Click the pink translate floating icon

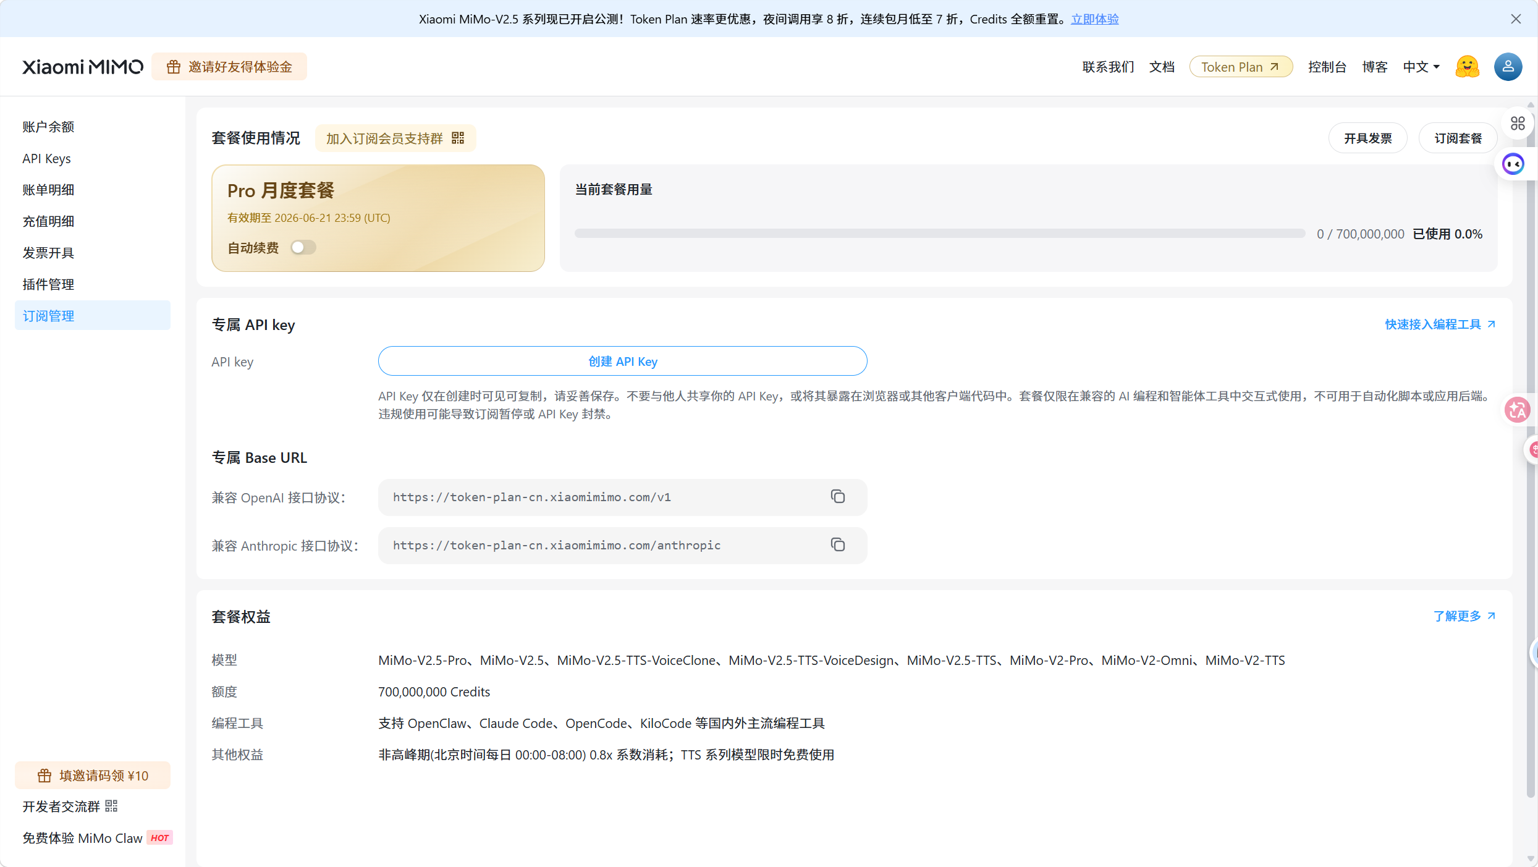(1518, 410)
